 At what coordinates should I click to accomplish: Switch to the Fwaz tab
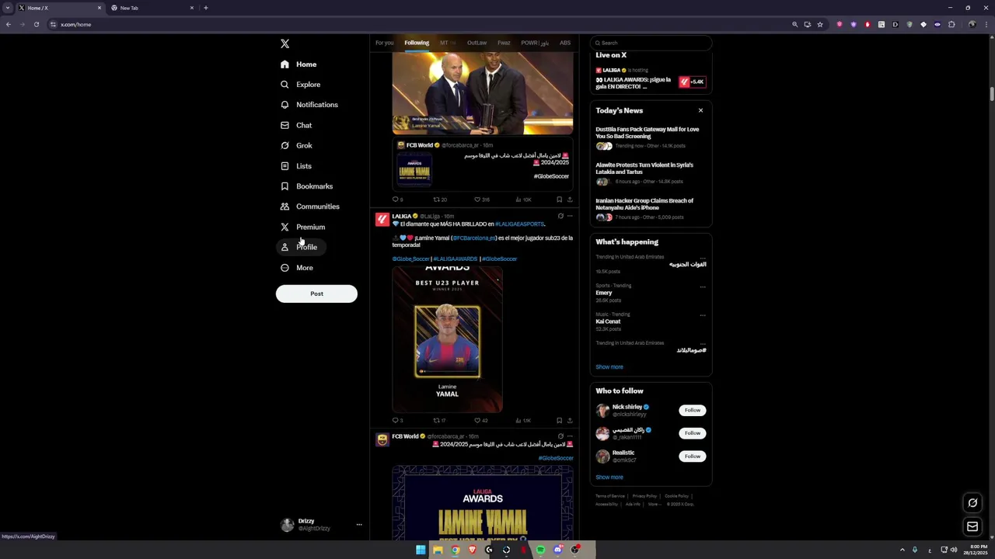(504, 43)
